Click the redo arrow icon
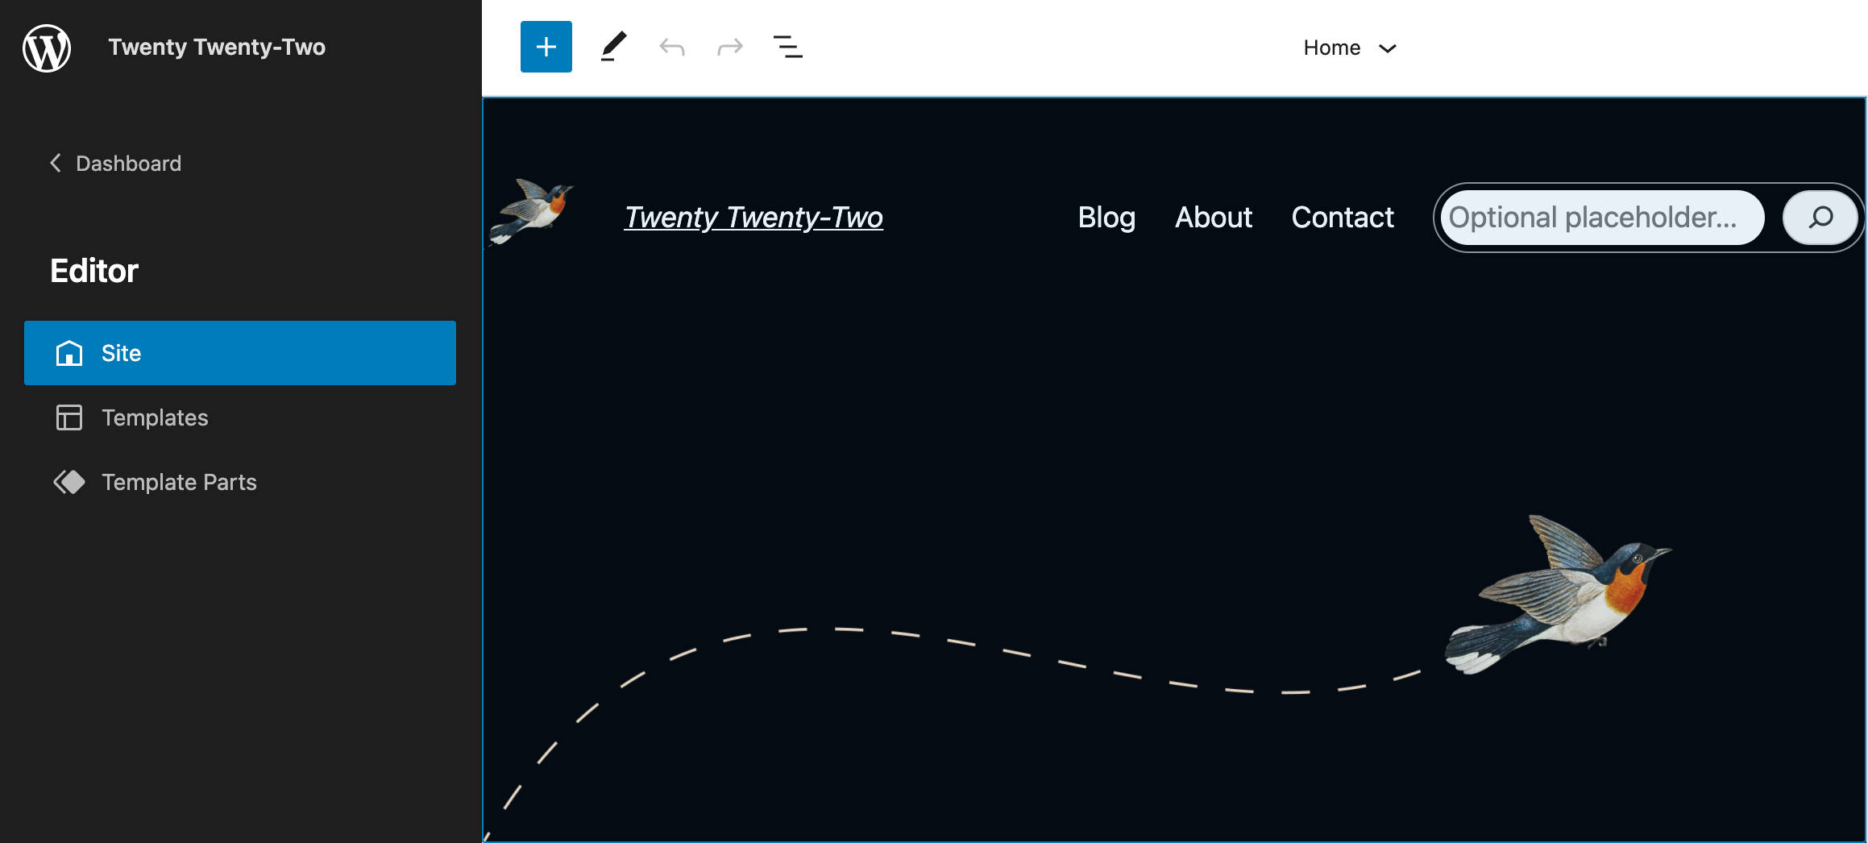Screen dimensions: 1868x843 click(729, 46)
